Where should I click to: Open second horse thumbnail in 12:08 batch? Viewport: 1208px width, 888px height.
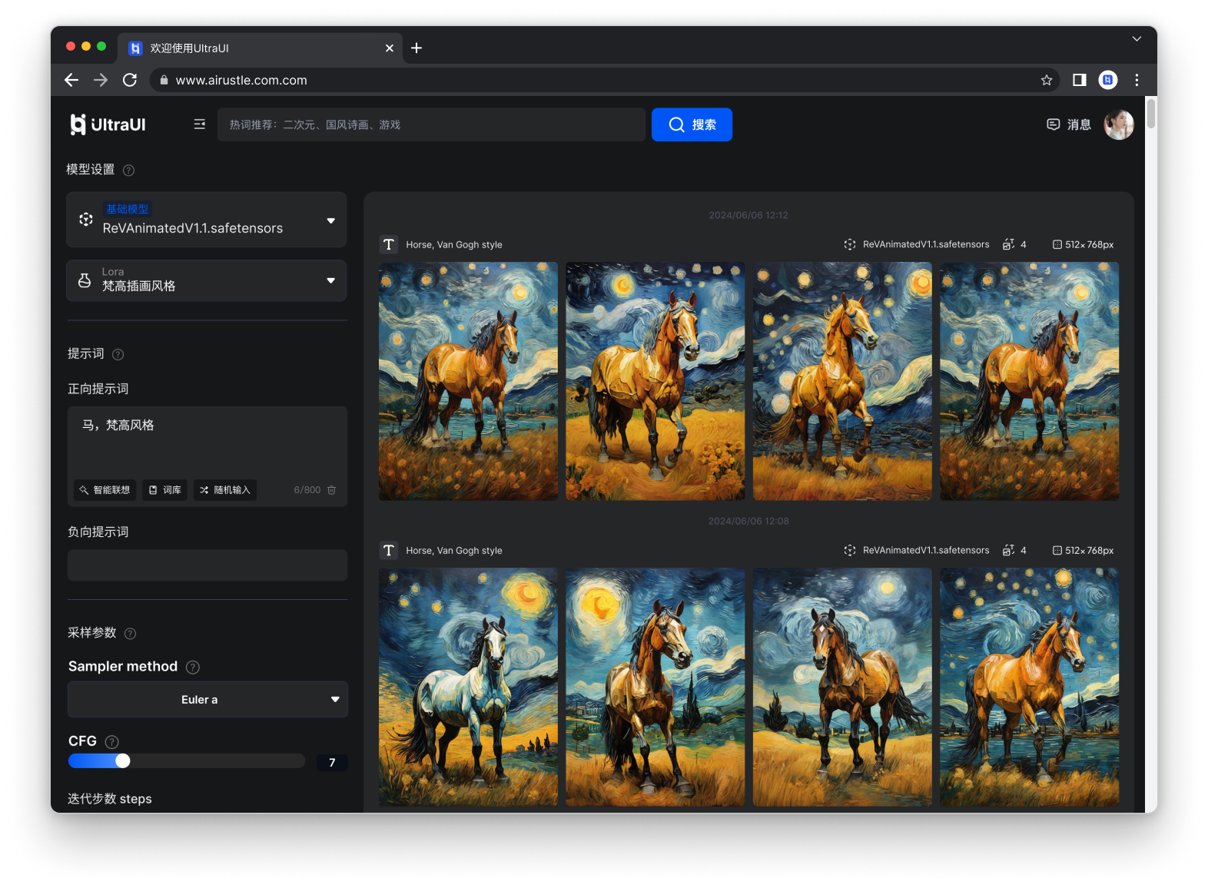pos(655,687)
